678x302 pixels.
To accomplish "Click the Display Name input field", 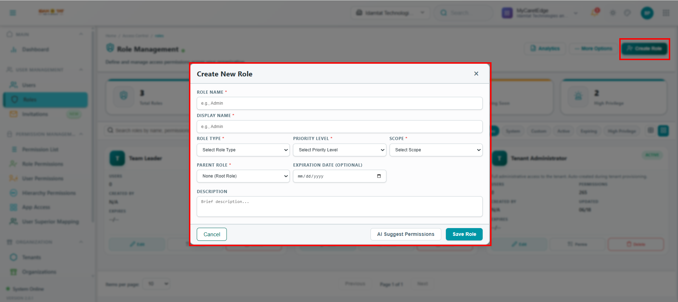I will (x=339, y=127).
